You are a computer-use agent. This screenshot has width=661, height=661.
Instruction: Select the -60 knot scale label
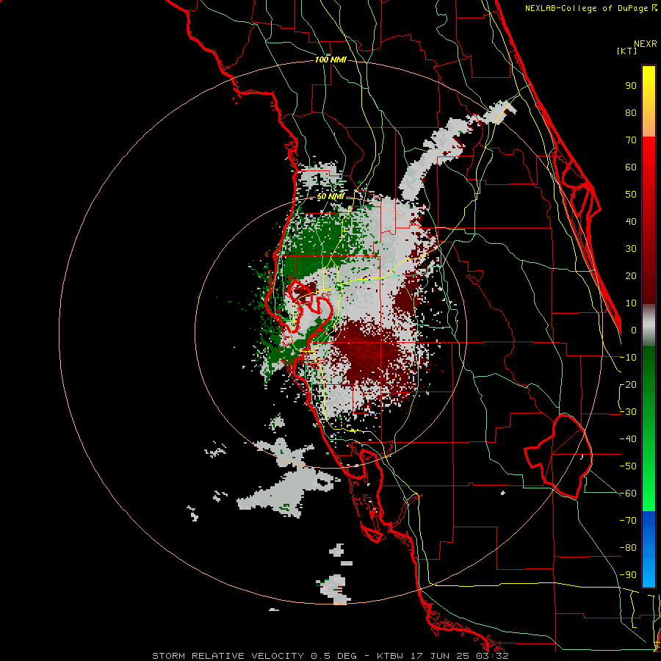pos(628,494)
